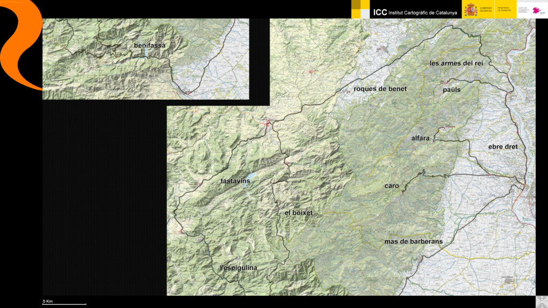
Task: Click the Spanish coat of arms emblem
Action: click(471, 10)
